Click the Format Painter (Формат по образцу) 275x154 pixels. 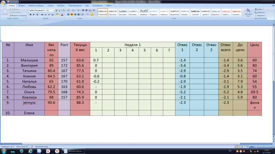click(19, 16)
